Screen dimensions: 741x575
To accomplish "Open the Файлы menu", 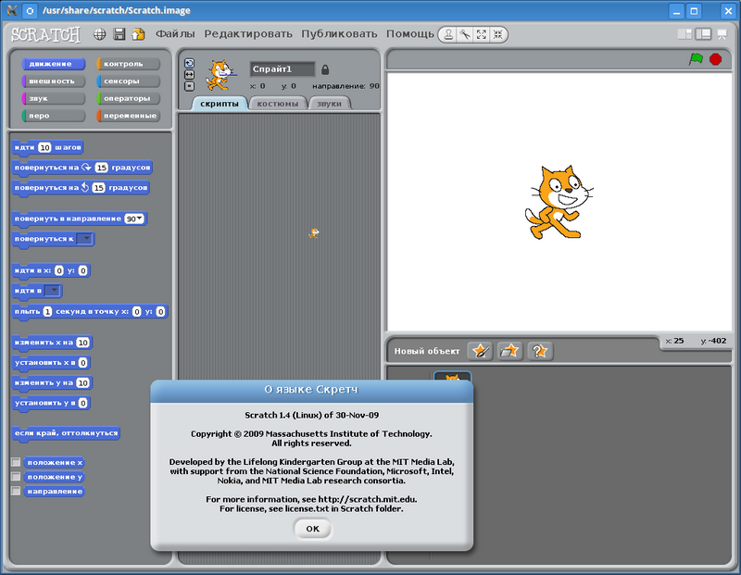I will [175, 34].
